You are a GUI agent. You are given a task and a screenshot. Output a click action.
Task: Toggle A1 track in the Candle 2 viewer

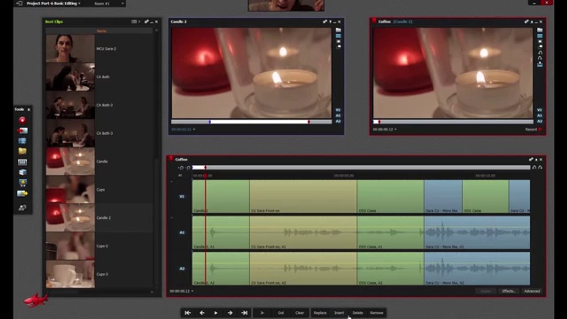338,116
